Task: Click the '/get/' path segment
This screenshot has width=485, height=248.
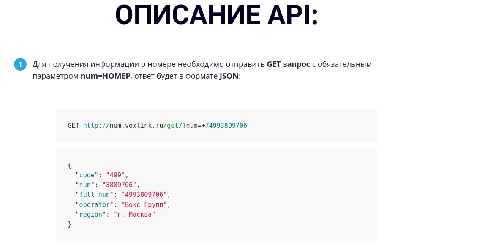Action: tap(173, 126)
